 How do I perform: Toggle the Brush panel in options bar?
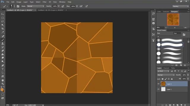pyautogui.click(x=18, y=6)
